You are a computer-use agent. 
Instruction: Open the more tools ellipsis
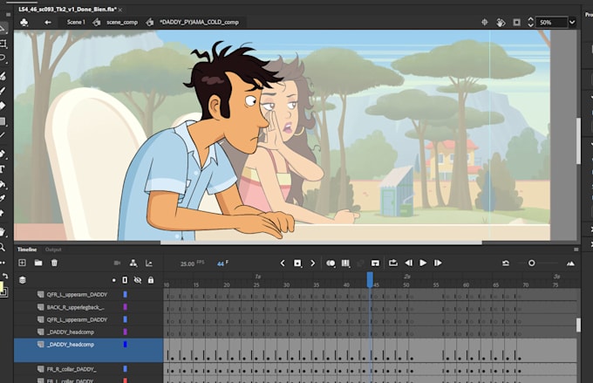click(x=3, y=263)
